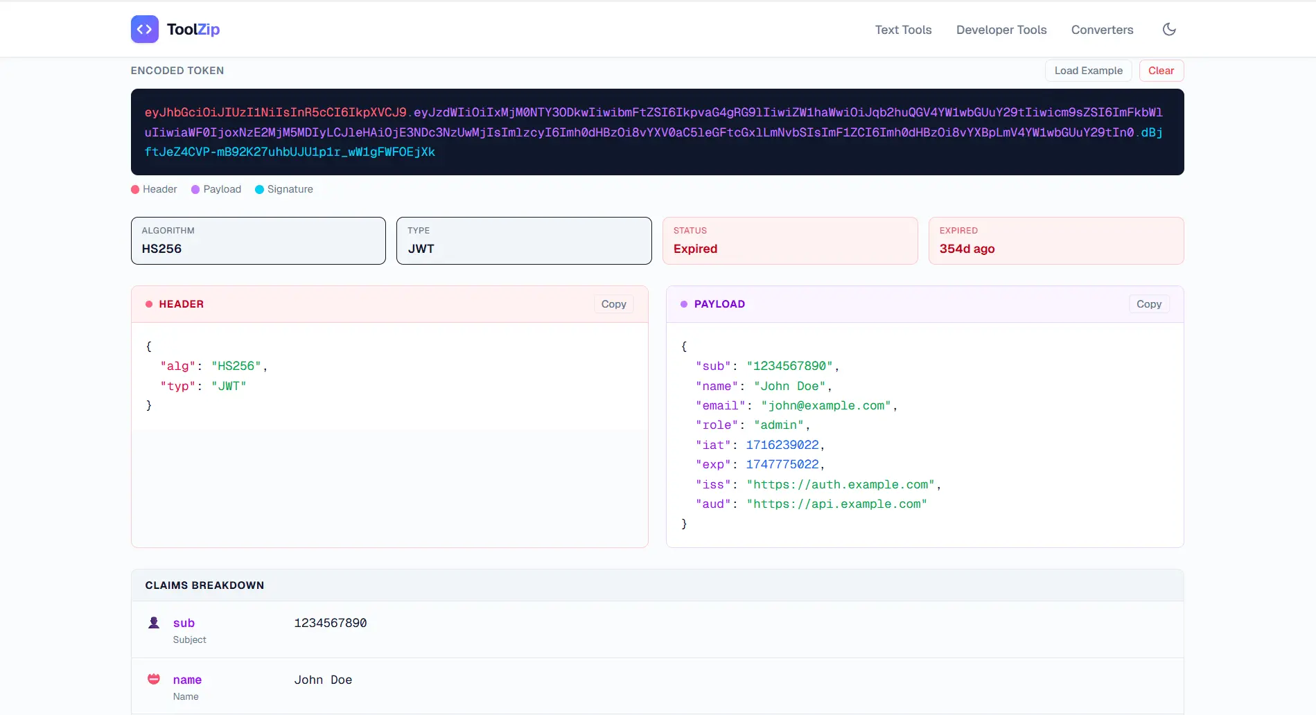The width and height of the screenshot is (1316, 715).
Task: Click the HEADER panel title
Action: [182, 304]
